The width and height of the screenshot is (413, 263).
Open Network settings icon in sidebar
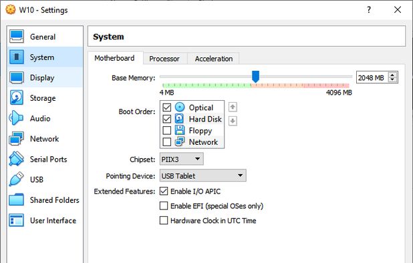click(16, 139)
